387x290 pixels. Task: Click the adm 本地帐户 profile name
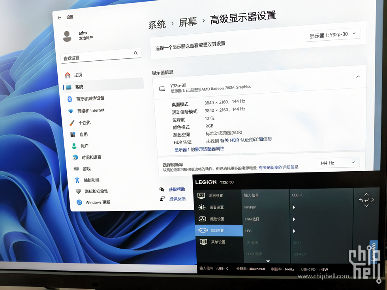[86, 36]
